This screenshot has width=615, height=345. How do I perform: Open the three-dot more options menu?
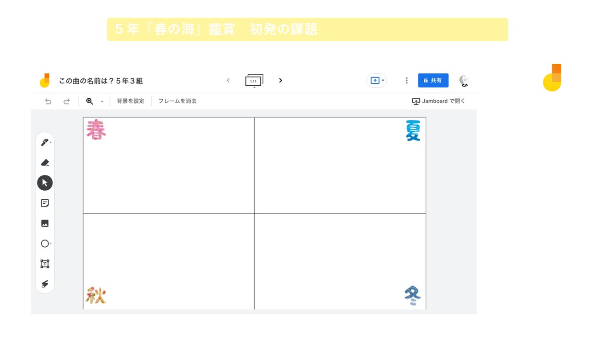pyautogui.click(x=406, y=80)
